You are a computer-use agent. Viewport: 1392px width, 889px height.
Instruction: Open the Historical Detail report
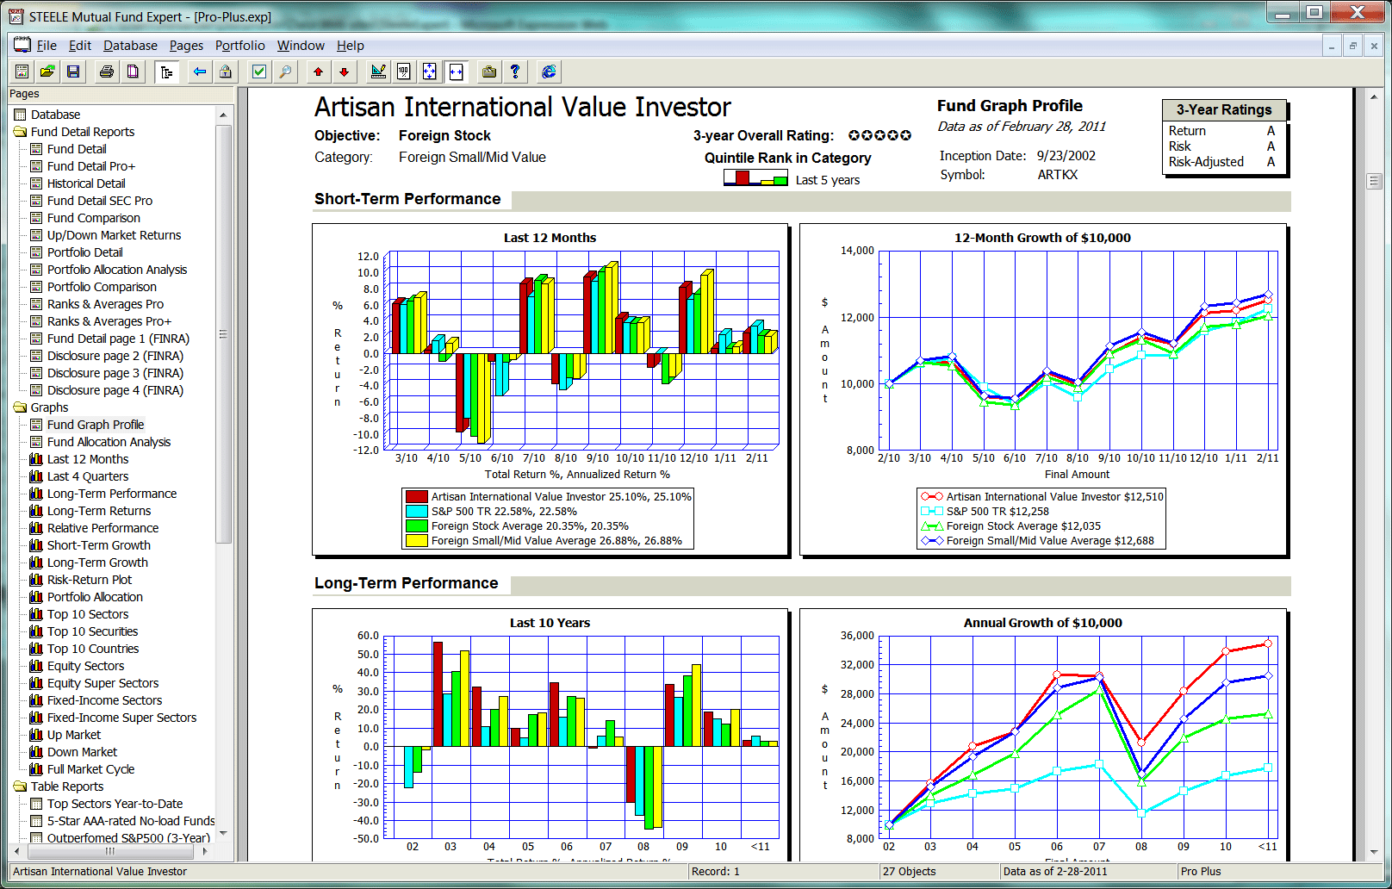click(x=86, y=183)
